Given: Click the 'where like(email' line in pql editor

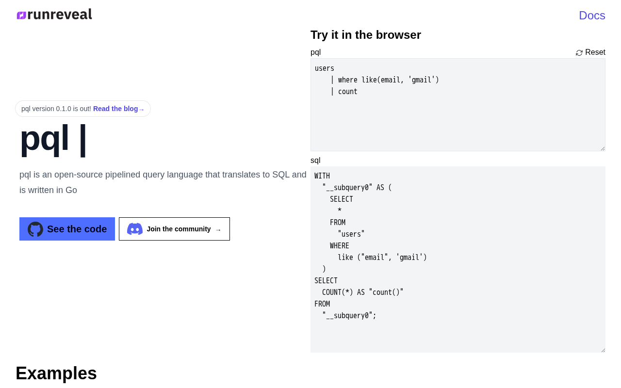Looking at the screenshot, I should tap(385, 80).
